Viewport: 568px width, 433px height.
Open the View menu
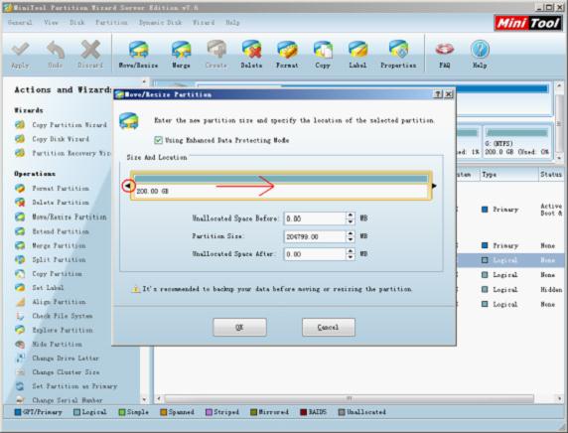point(51,23)
